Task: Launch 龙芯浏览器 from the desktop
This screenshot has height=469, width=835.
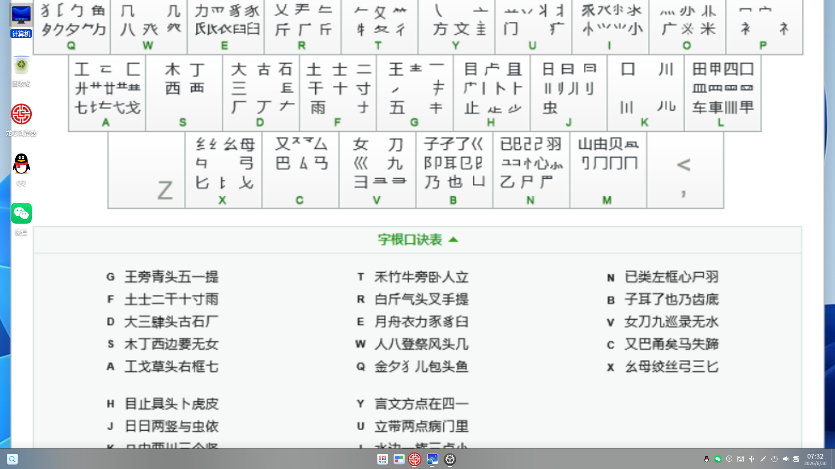Action: click(x=21, y=120)
